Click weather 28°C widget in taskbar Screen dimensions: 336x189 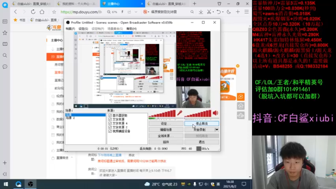161,184
